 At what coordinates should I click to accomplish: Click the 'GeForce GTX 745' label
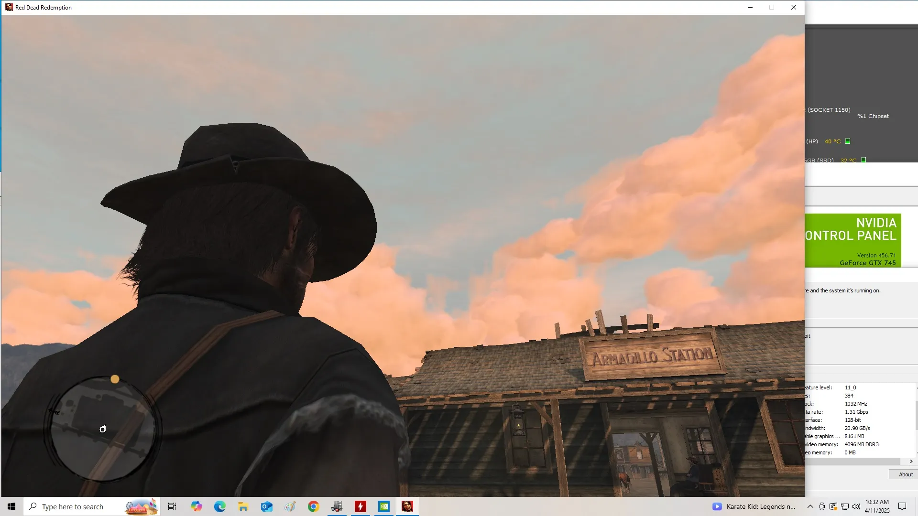[x=868, y=263]
